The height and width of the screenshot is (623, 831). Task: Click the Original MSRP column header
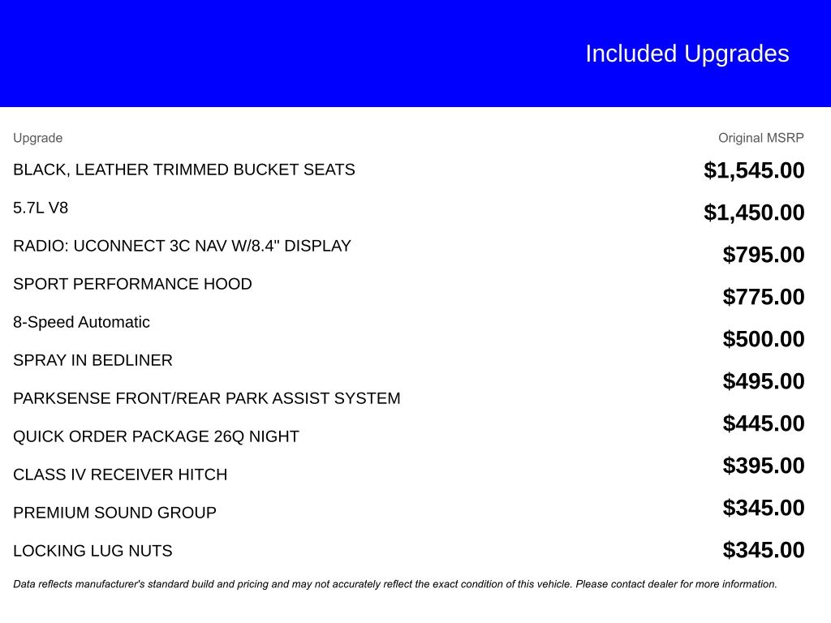760,138
